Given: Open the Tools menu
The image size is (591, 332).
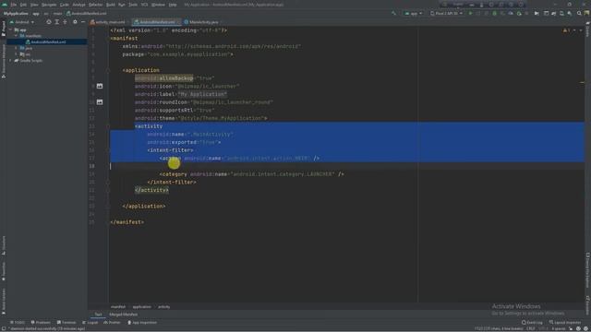Looking at the screenshot, I should click(133, 5).
